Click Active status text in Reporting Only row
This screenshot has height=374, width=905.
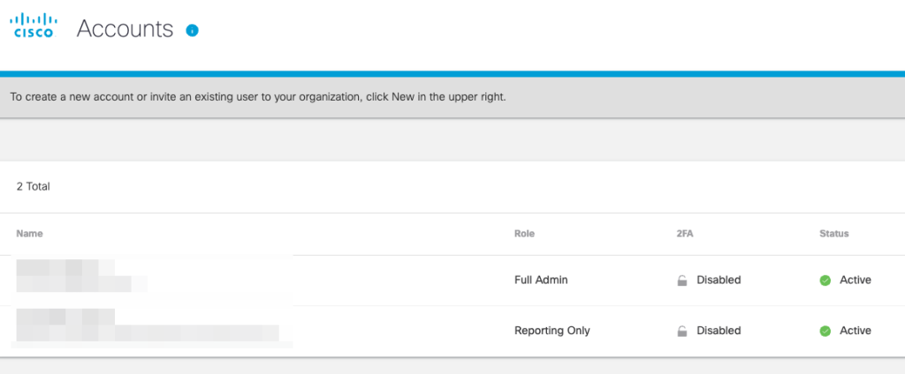coord(855,332)
